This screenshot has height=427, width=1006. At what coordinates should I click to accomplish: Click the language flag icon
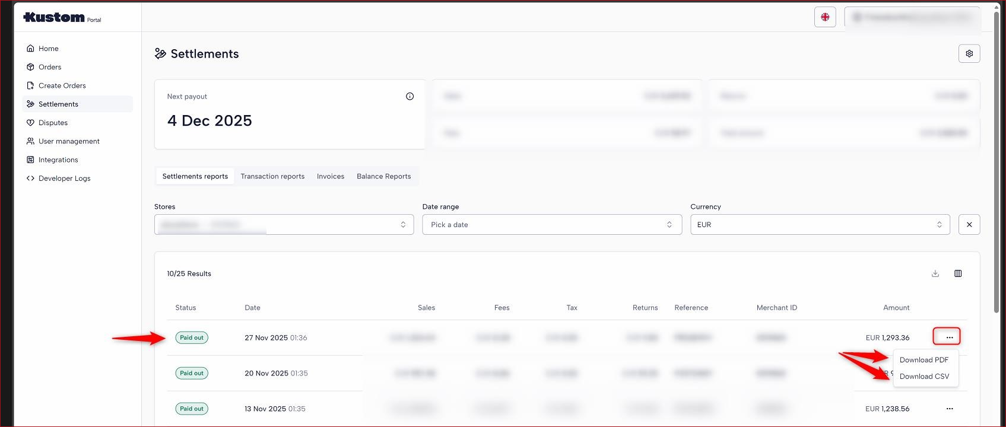pyautogui.click(x=824, y=17)
